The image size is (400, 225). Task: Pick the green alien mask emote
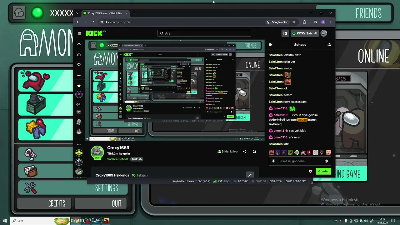[x=297, y=152]
